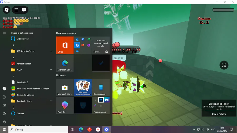Select the 360 Security Center entry

pos(31,51)
